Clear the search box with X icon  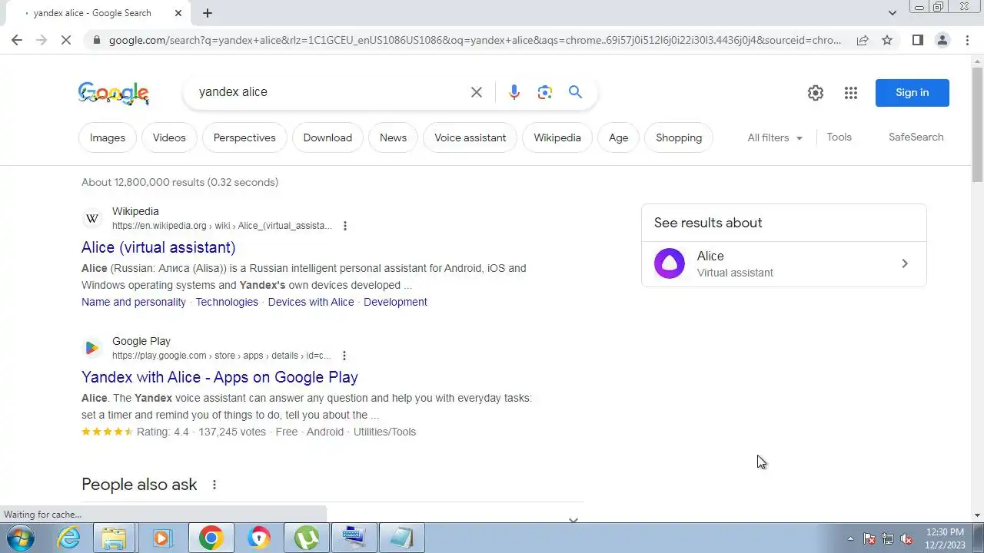click(x=477, y=92)
